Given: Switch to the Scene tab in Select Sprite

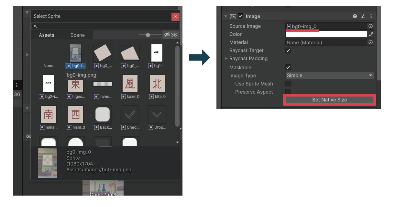Looking at the screenshot, I should coord(78,35).
